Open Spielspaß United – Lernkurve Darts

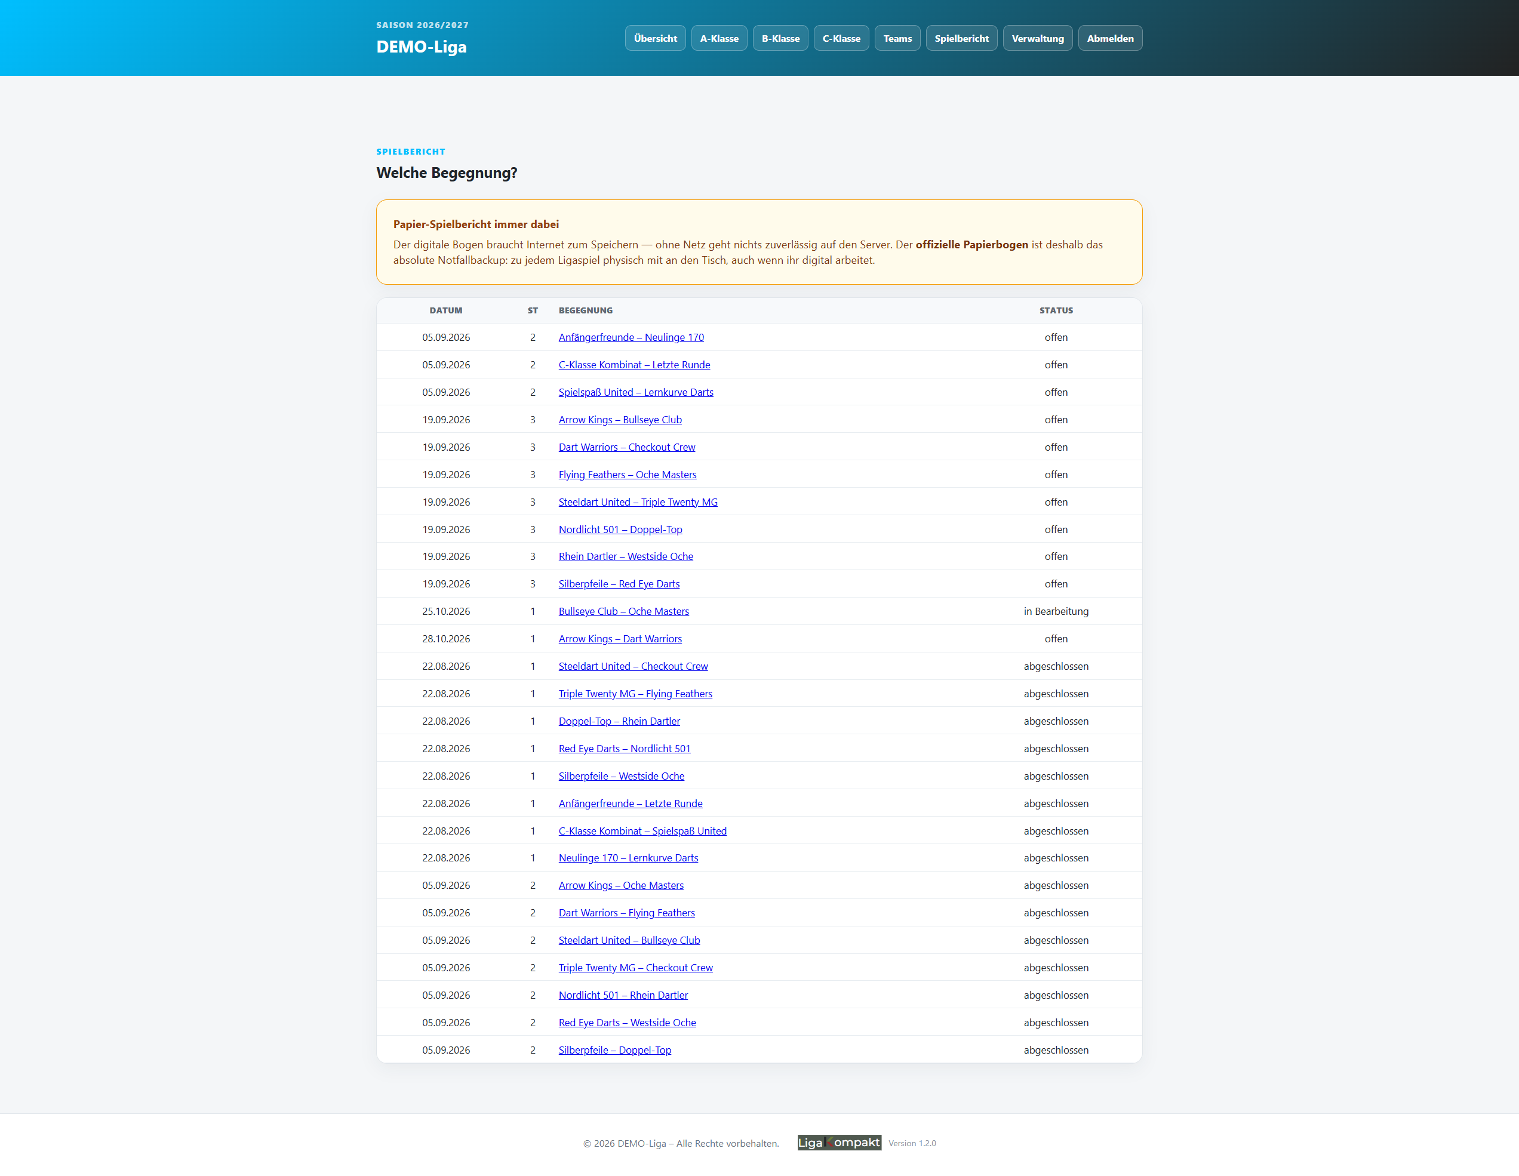click(636, 392)
